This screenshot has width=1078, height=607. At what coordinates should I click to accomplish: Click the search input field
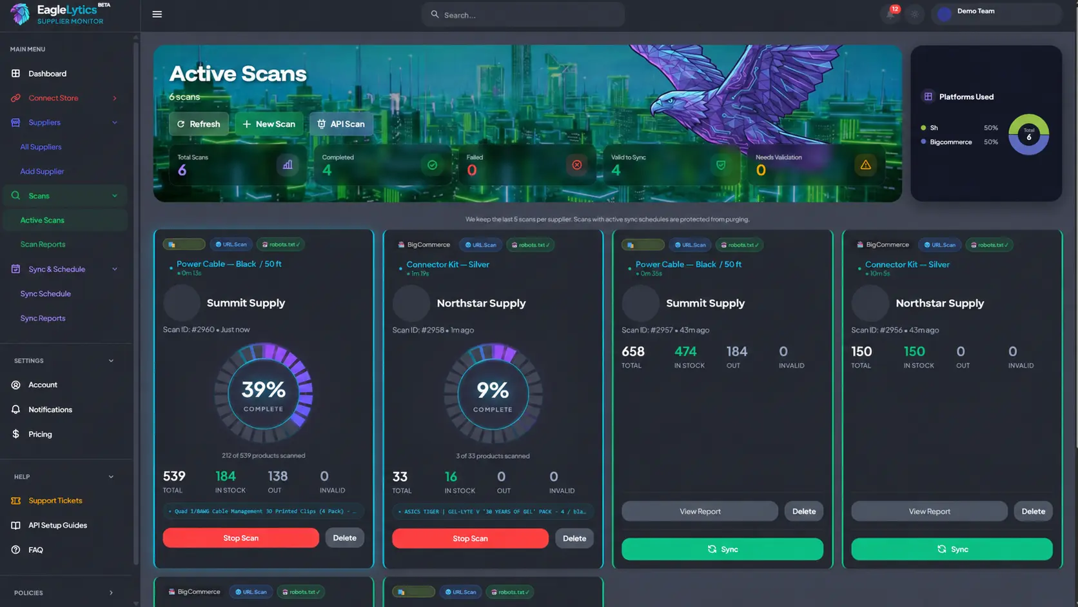click(x=523, y=14)
